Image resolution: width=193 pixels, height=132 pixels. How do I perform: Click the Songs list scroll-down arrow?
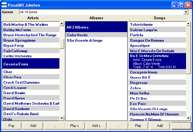(x=188, y=118)
